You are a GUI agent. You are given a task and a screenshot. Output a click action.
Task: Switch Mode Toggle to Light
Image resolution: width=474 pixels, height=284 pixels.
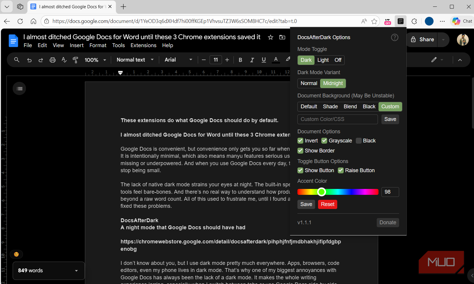pos(323,60)
